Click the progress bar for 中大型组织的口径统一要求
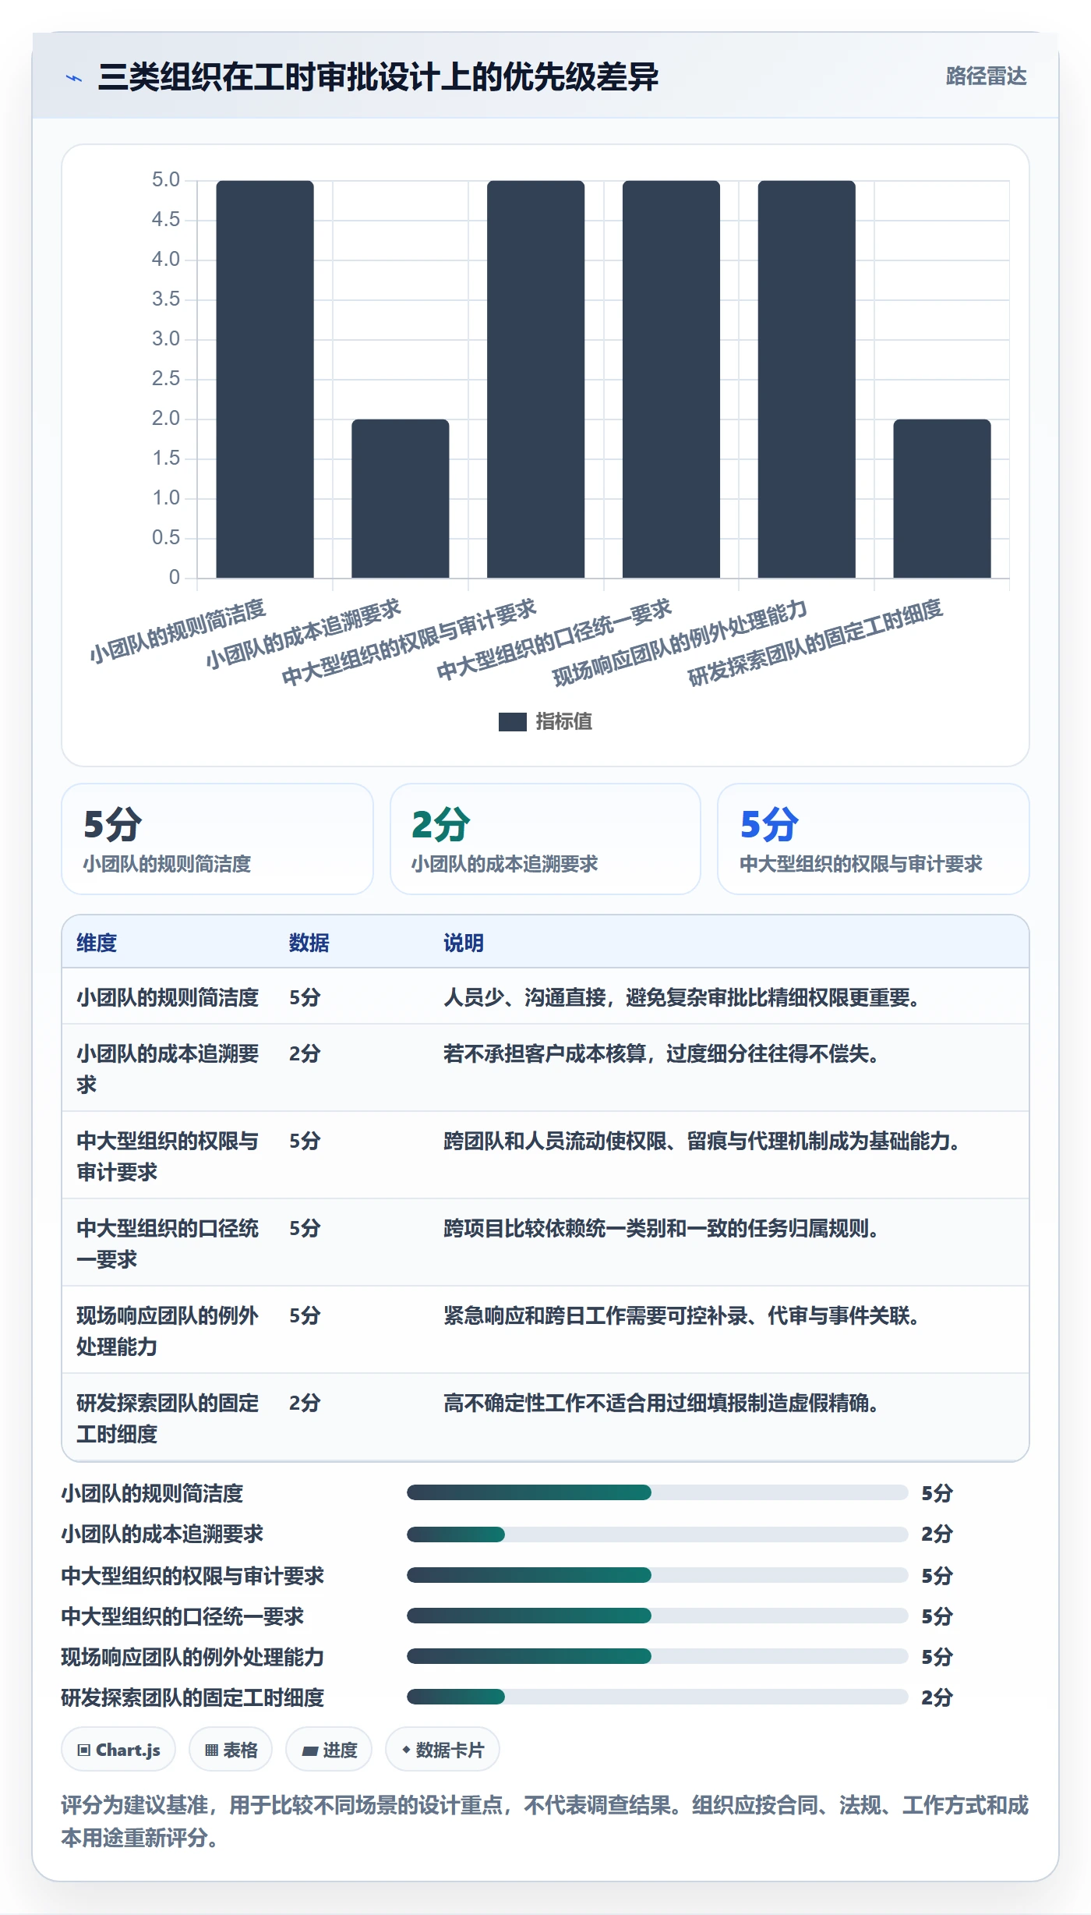 click(658, 1616)
